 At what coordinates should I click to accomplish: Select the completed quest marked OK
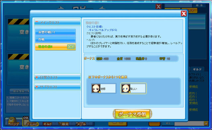click(55, 47)
